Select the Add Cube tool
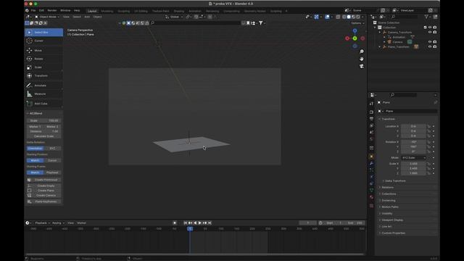Image resolution: width=464 pixels, height=261 pixels. click(x=43, y=104)
